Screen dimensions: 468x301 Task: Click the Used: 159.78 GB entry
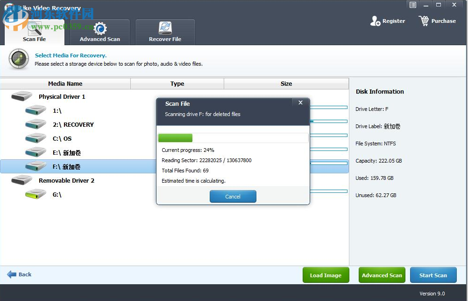click(x=374, y=178)
